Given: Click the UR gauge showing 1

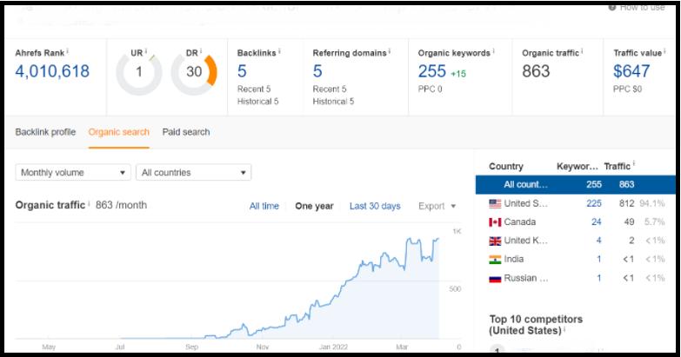Looking at the screenshot, I should pos(139,72).
